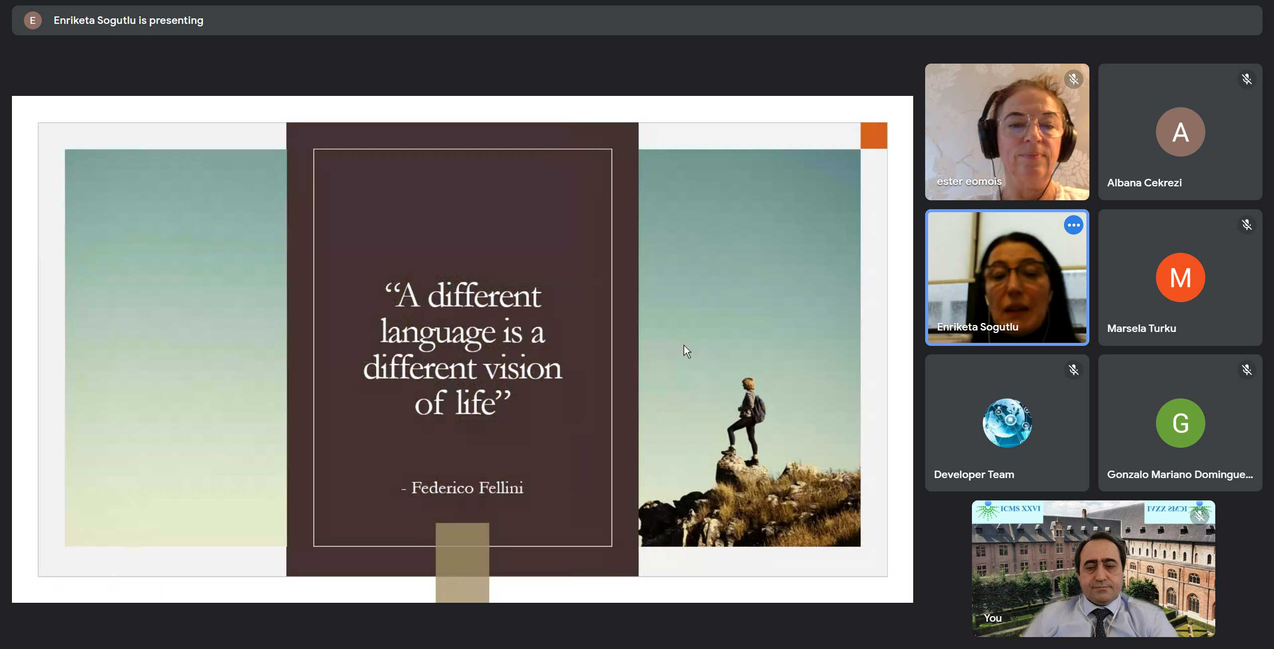Click the Developer Team globe avatar

point(1007,423)
